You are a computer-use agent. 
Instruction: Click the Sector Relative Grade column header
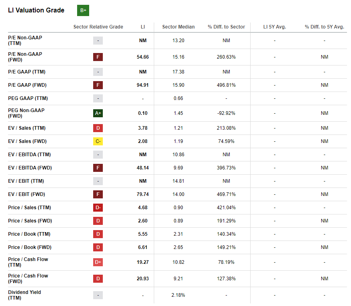[98, 27]
